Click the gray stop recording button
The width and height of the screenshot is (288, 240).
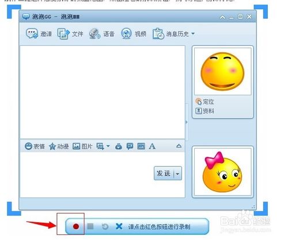coord(90,226)
